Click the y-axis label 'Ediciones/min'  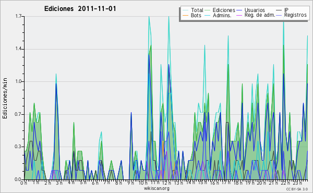[x=5, y=98]
